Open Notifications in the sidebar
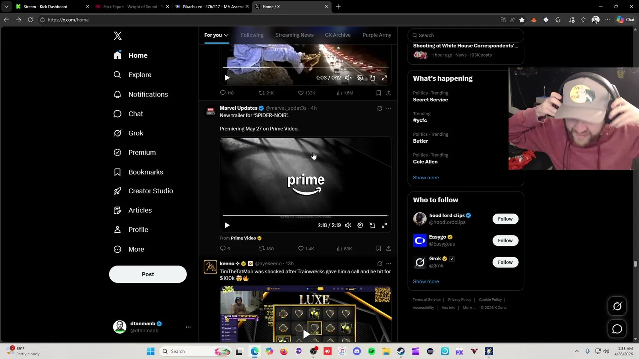The height and width of the screenshot is (359, 639). [x=141, y=94]
